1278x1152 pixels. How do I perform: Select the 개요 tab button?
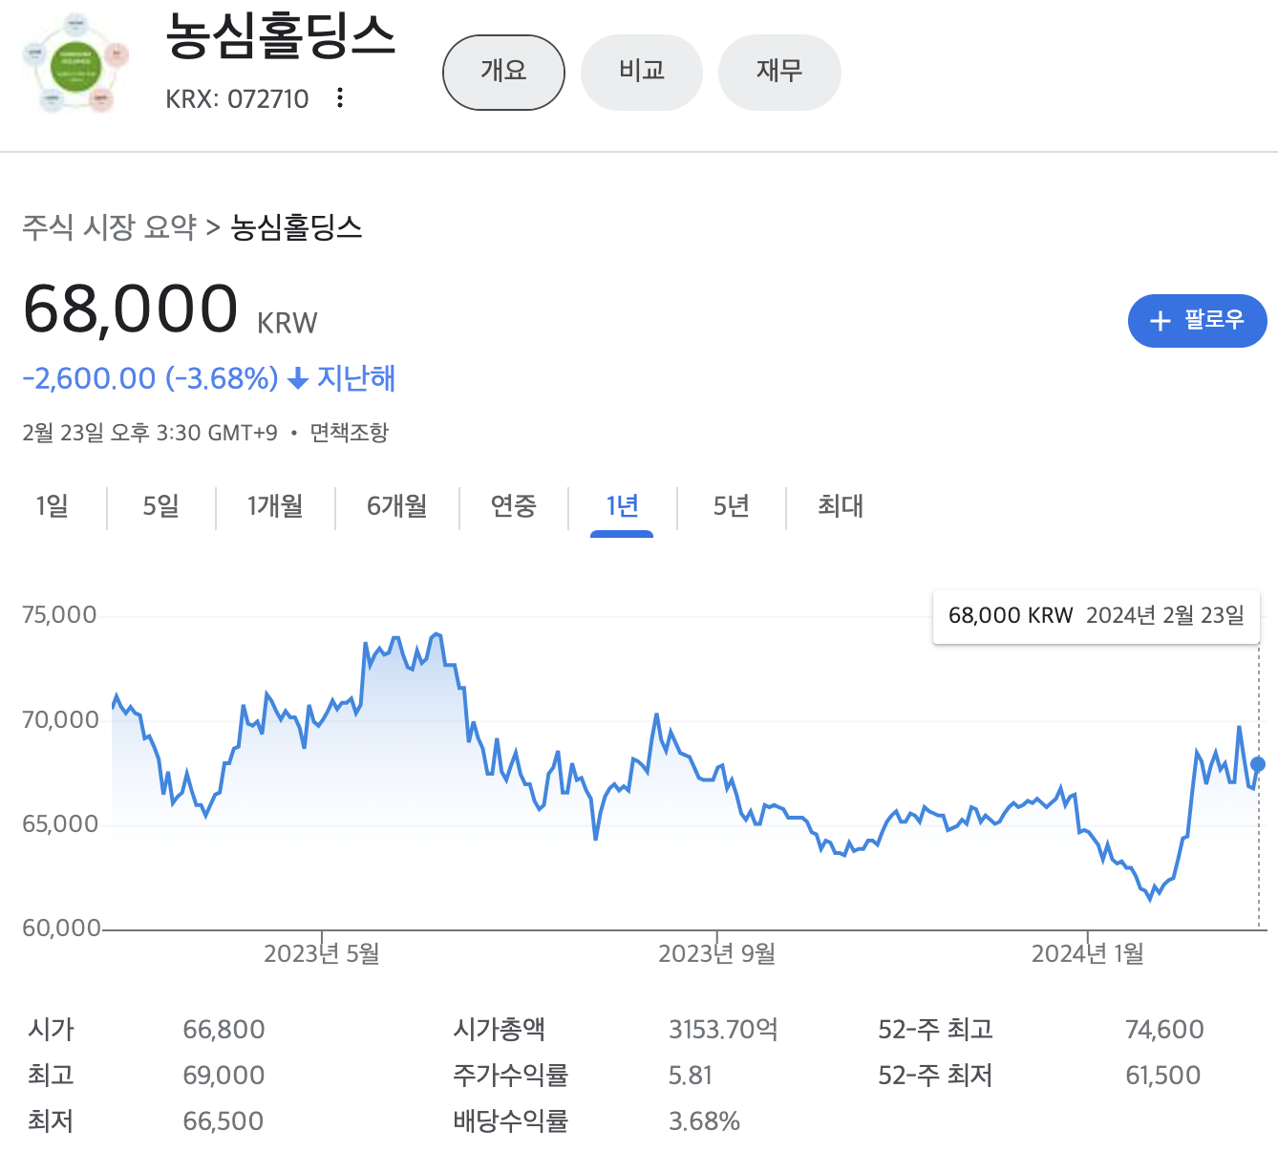tap(503, 73)
